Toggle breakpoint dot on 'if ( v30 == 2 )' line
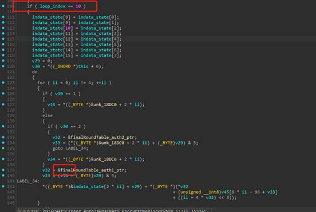 3,126
